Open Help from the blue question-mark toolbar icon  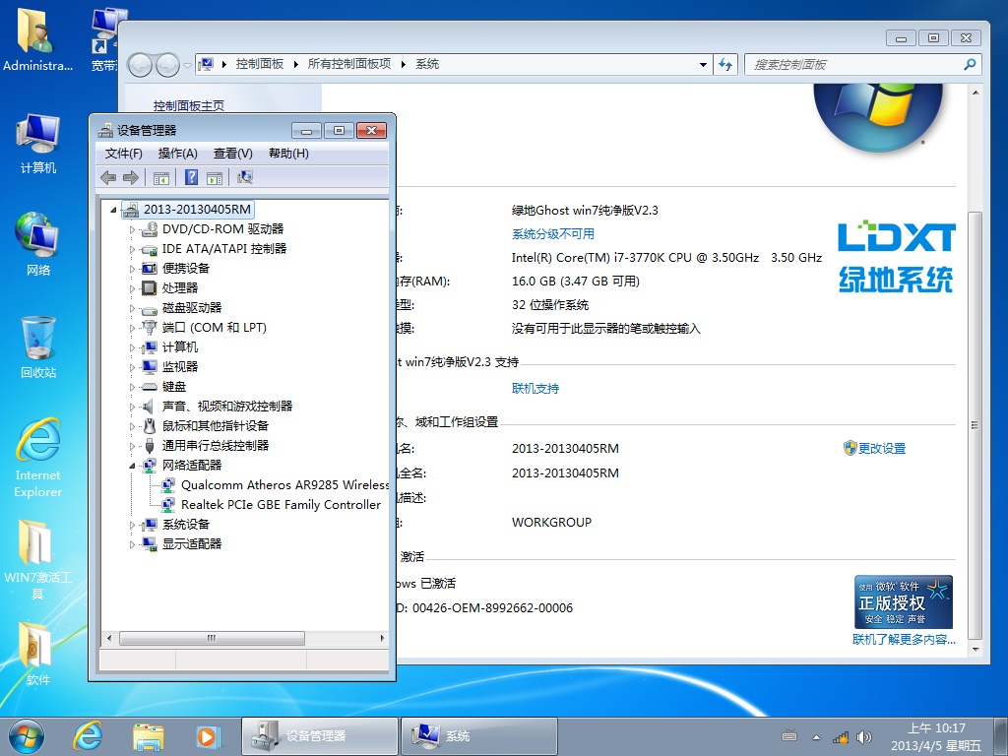click(191, 177)
